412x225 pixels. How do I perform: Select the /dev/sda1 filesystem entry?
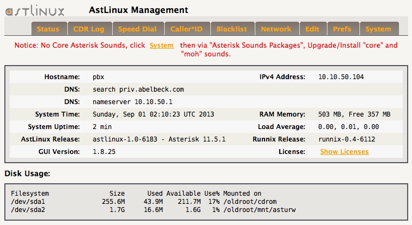click(28, 202)
